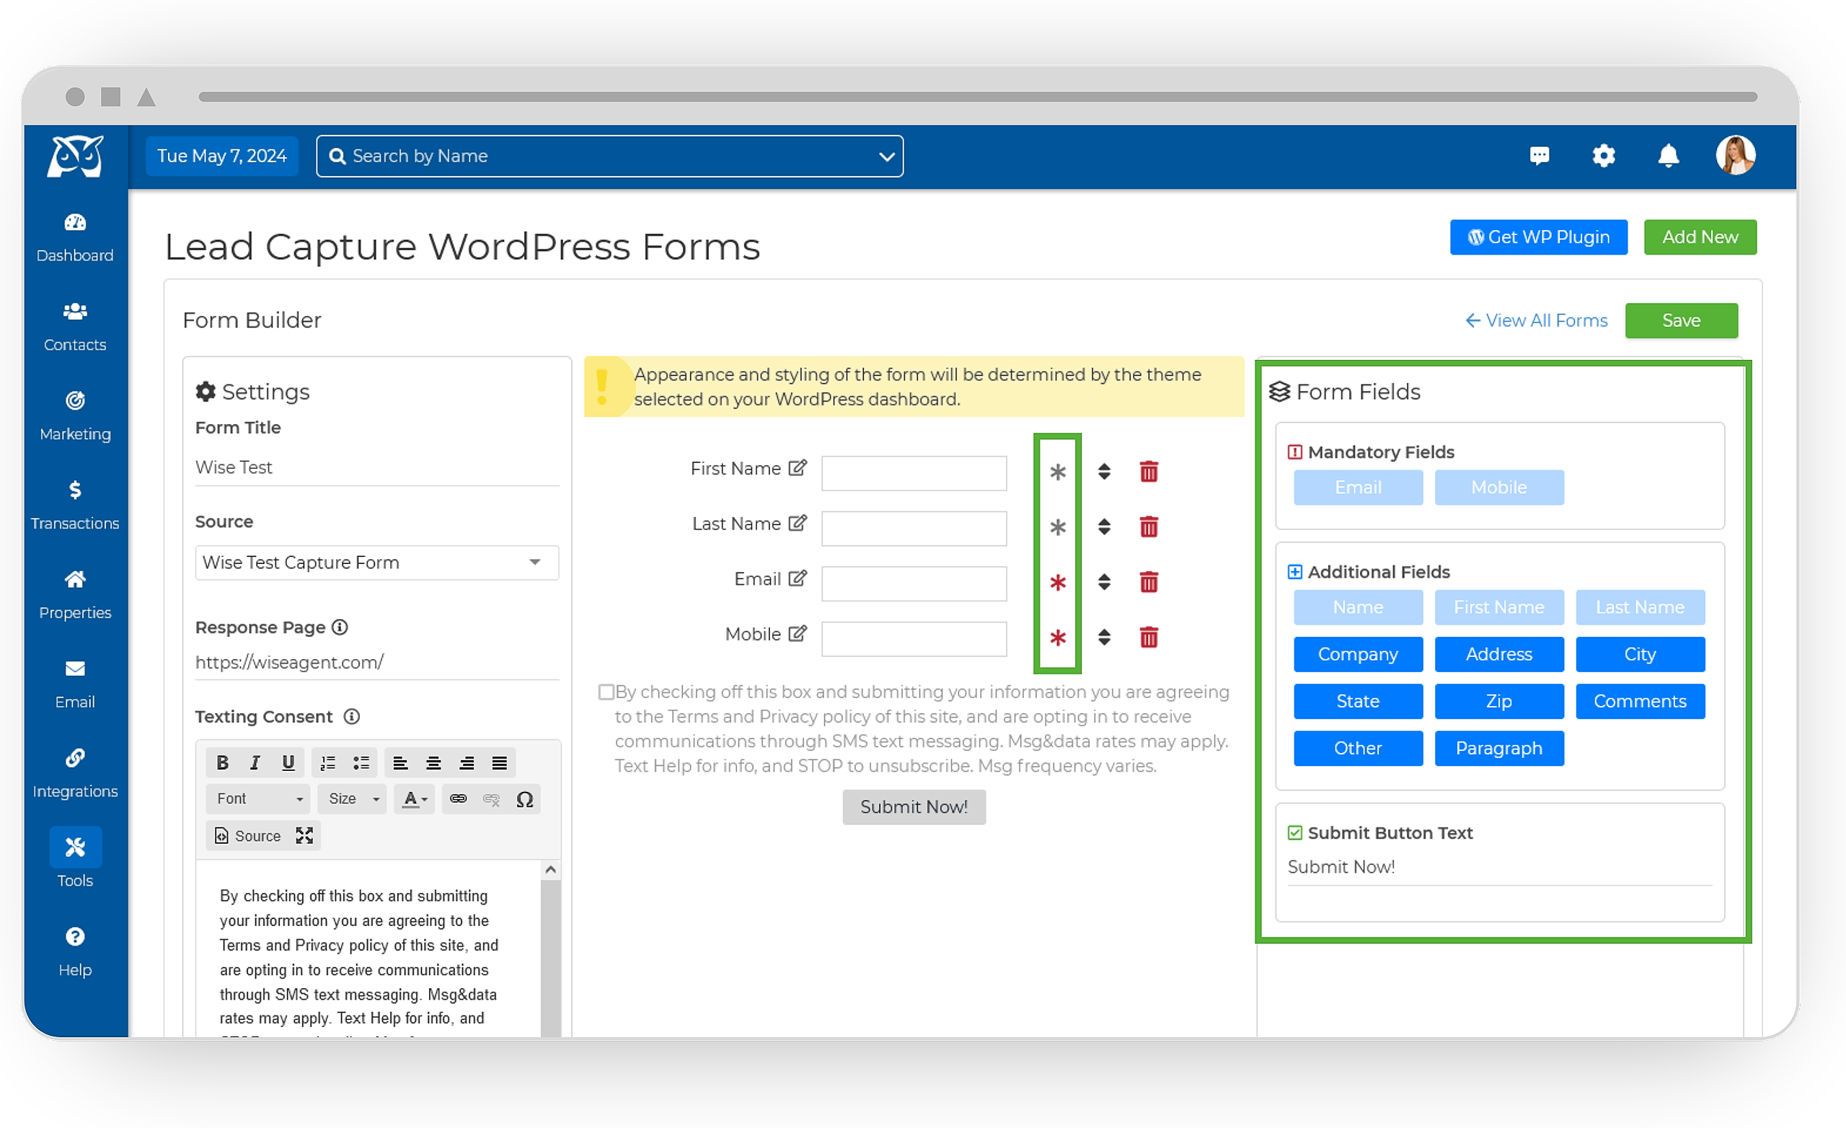Click the Submit Button Text input
Viewport: 1846px width, 1128px height.
1499,867
